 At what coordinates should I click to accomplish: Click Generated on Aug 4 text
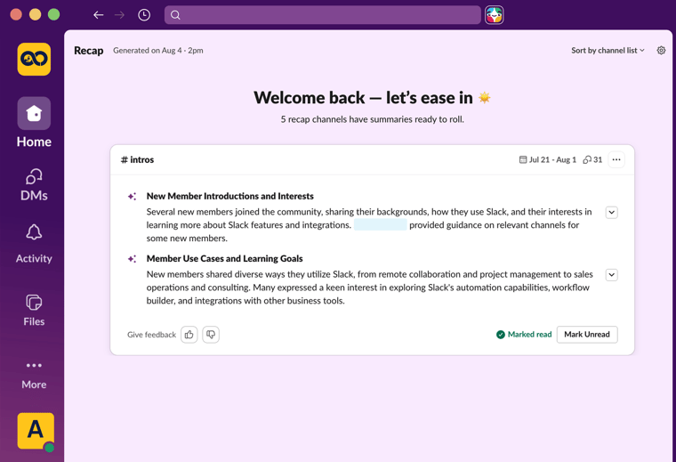click(x=157, y=51)
